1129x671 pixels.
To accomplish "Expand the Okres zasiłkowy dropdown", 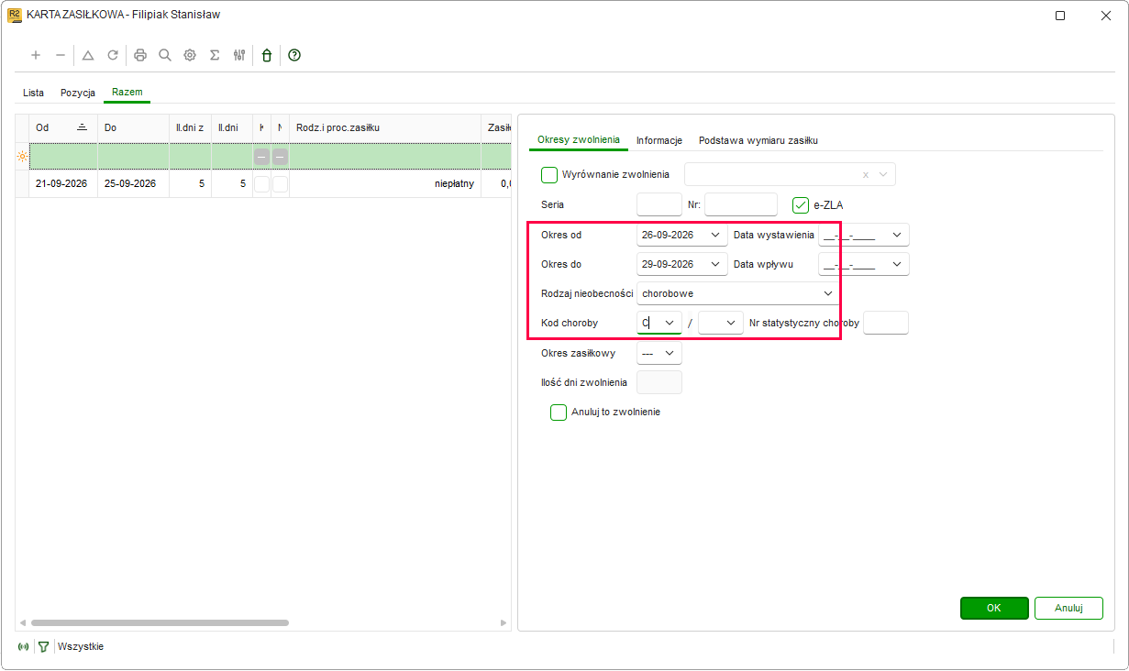I will click(x=670, y=353).
